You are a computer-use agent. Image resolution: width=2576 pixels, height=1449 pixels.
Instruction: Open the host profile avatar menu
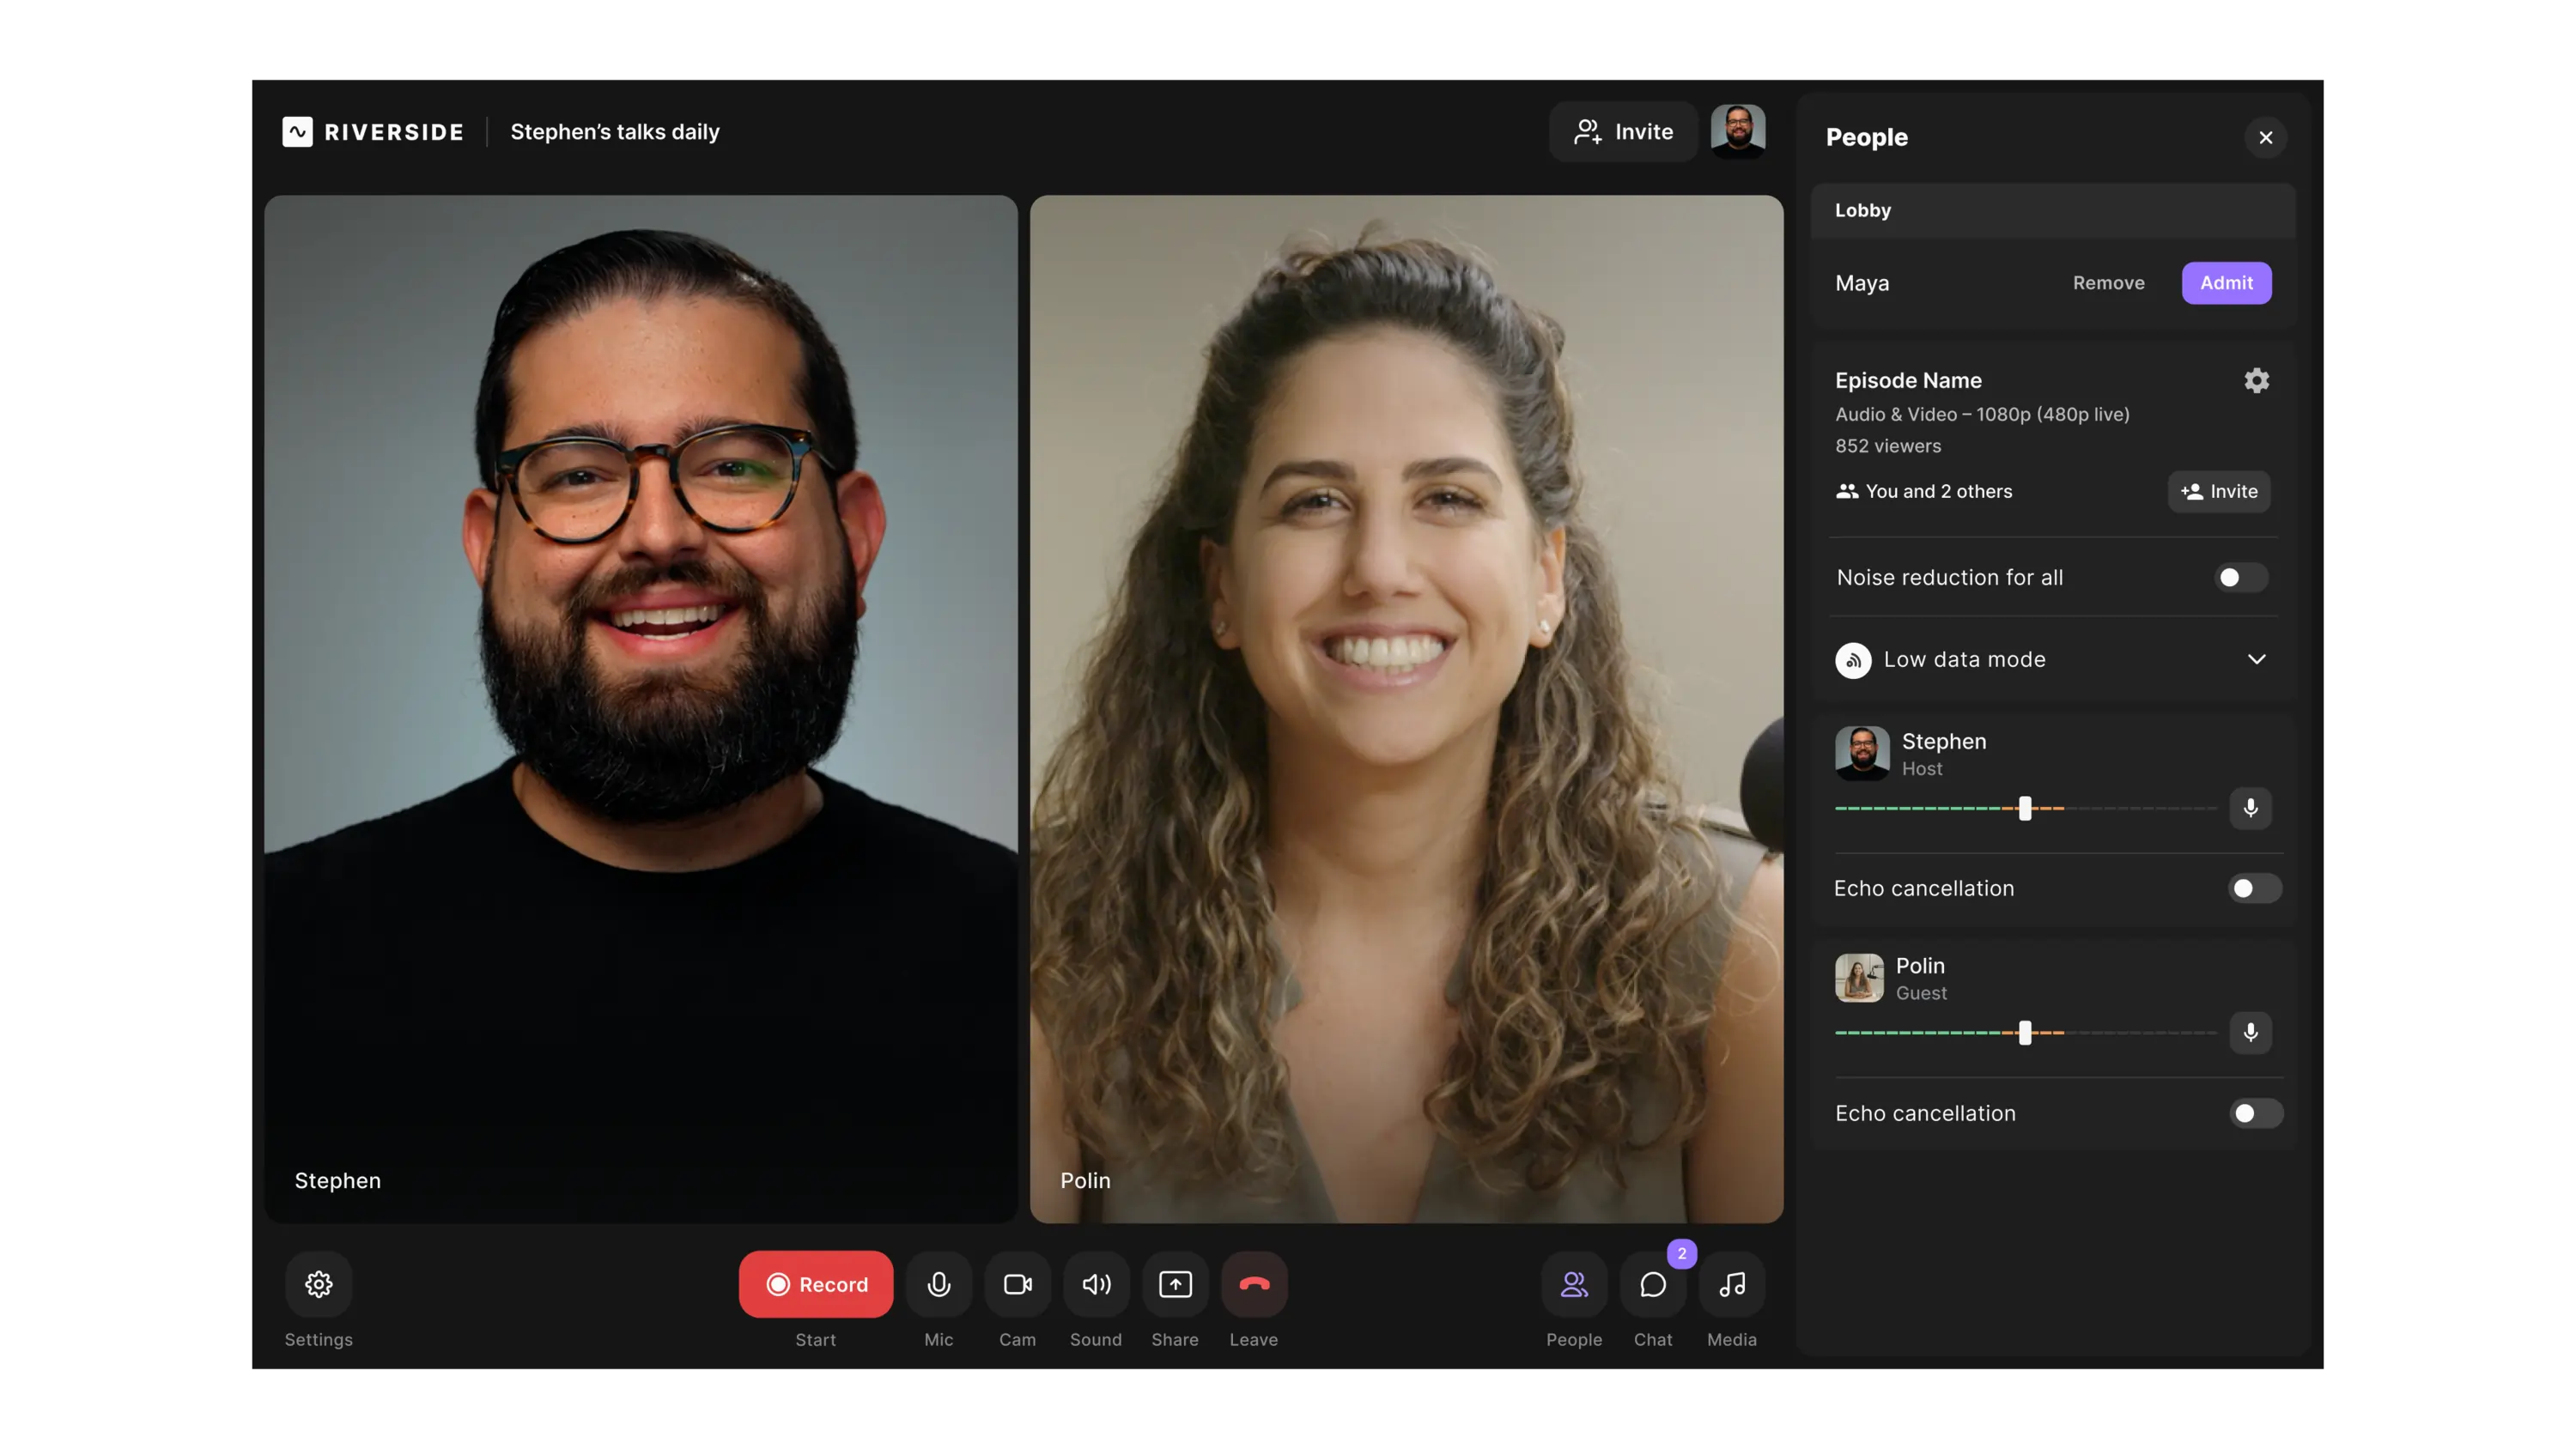point(1738,131)
